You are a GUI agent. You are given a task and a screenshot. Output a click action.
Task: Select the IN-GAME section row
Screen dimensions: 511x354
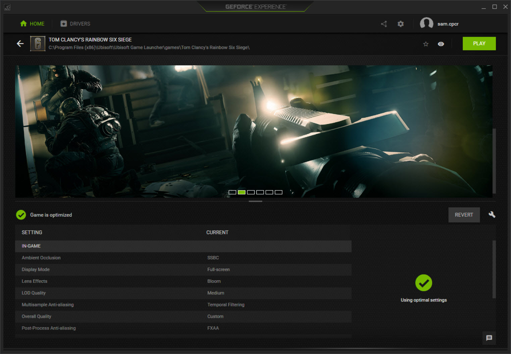pyautogui.click(x=183, y=246)
